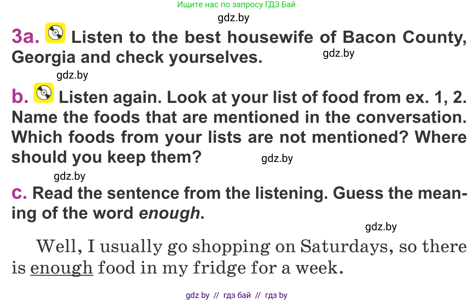The image size is (474, 301).
Task: Click the gdz.by watermark just above exercise c
Action: click(x=70, y=176)
